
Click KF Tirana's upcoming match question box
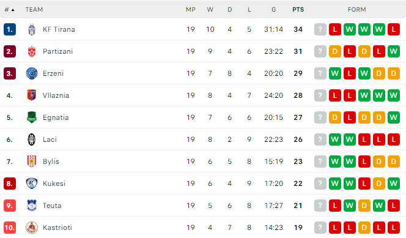click(320, 29)
